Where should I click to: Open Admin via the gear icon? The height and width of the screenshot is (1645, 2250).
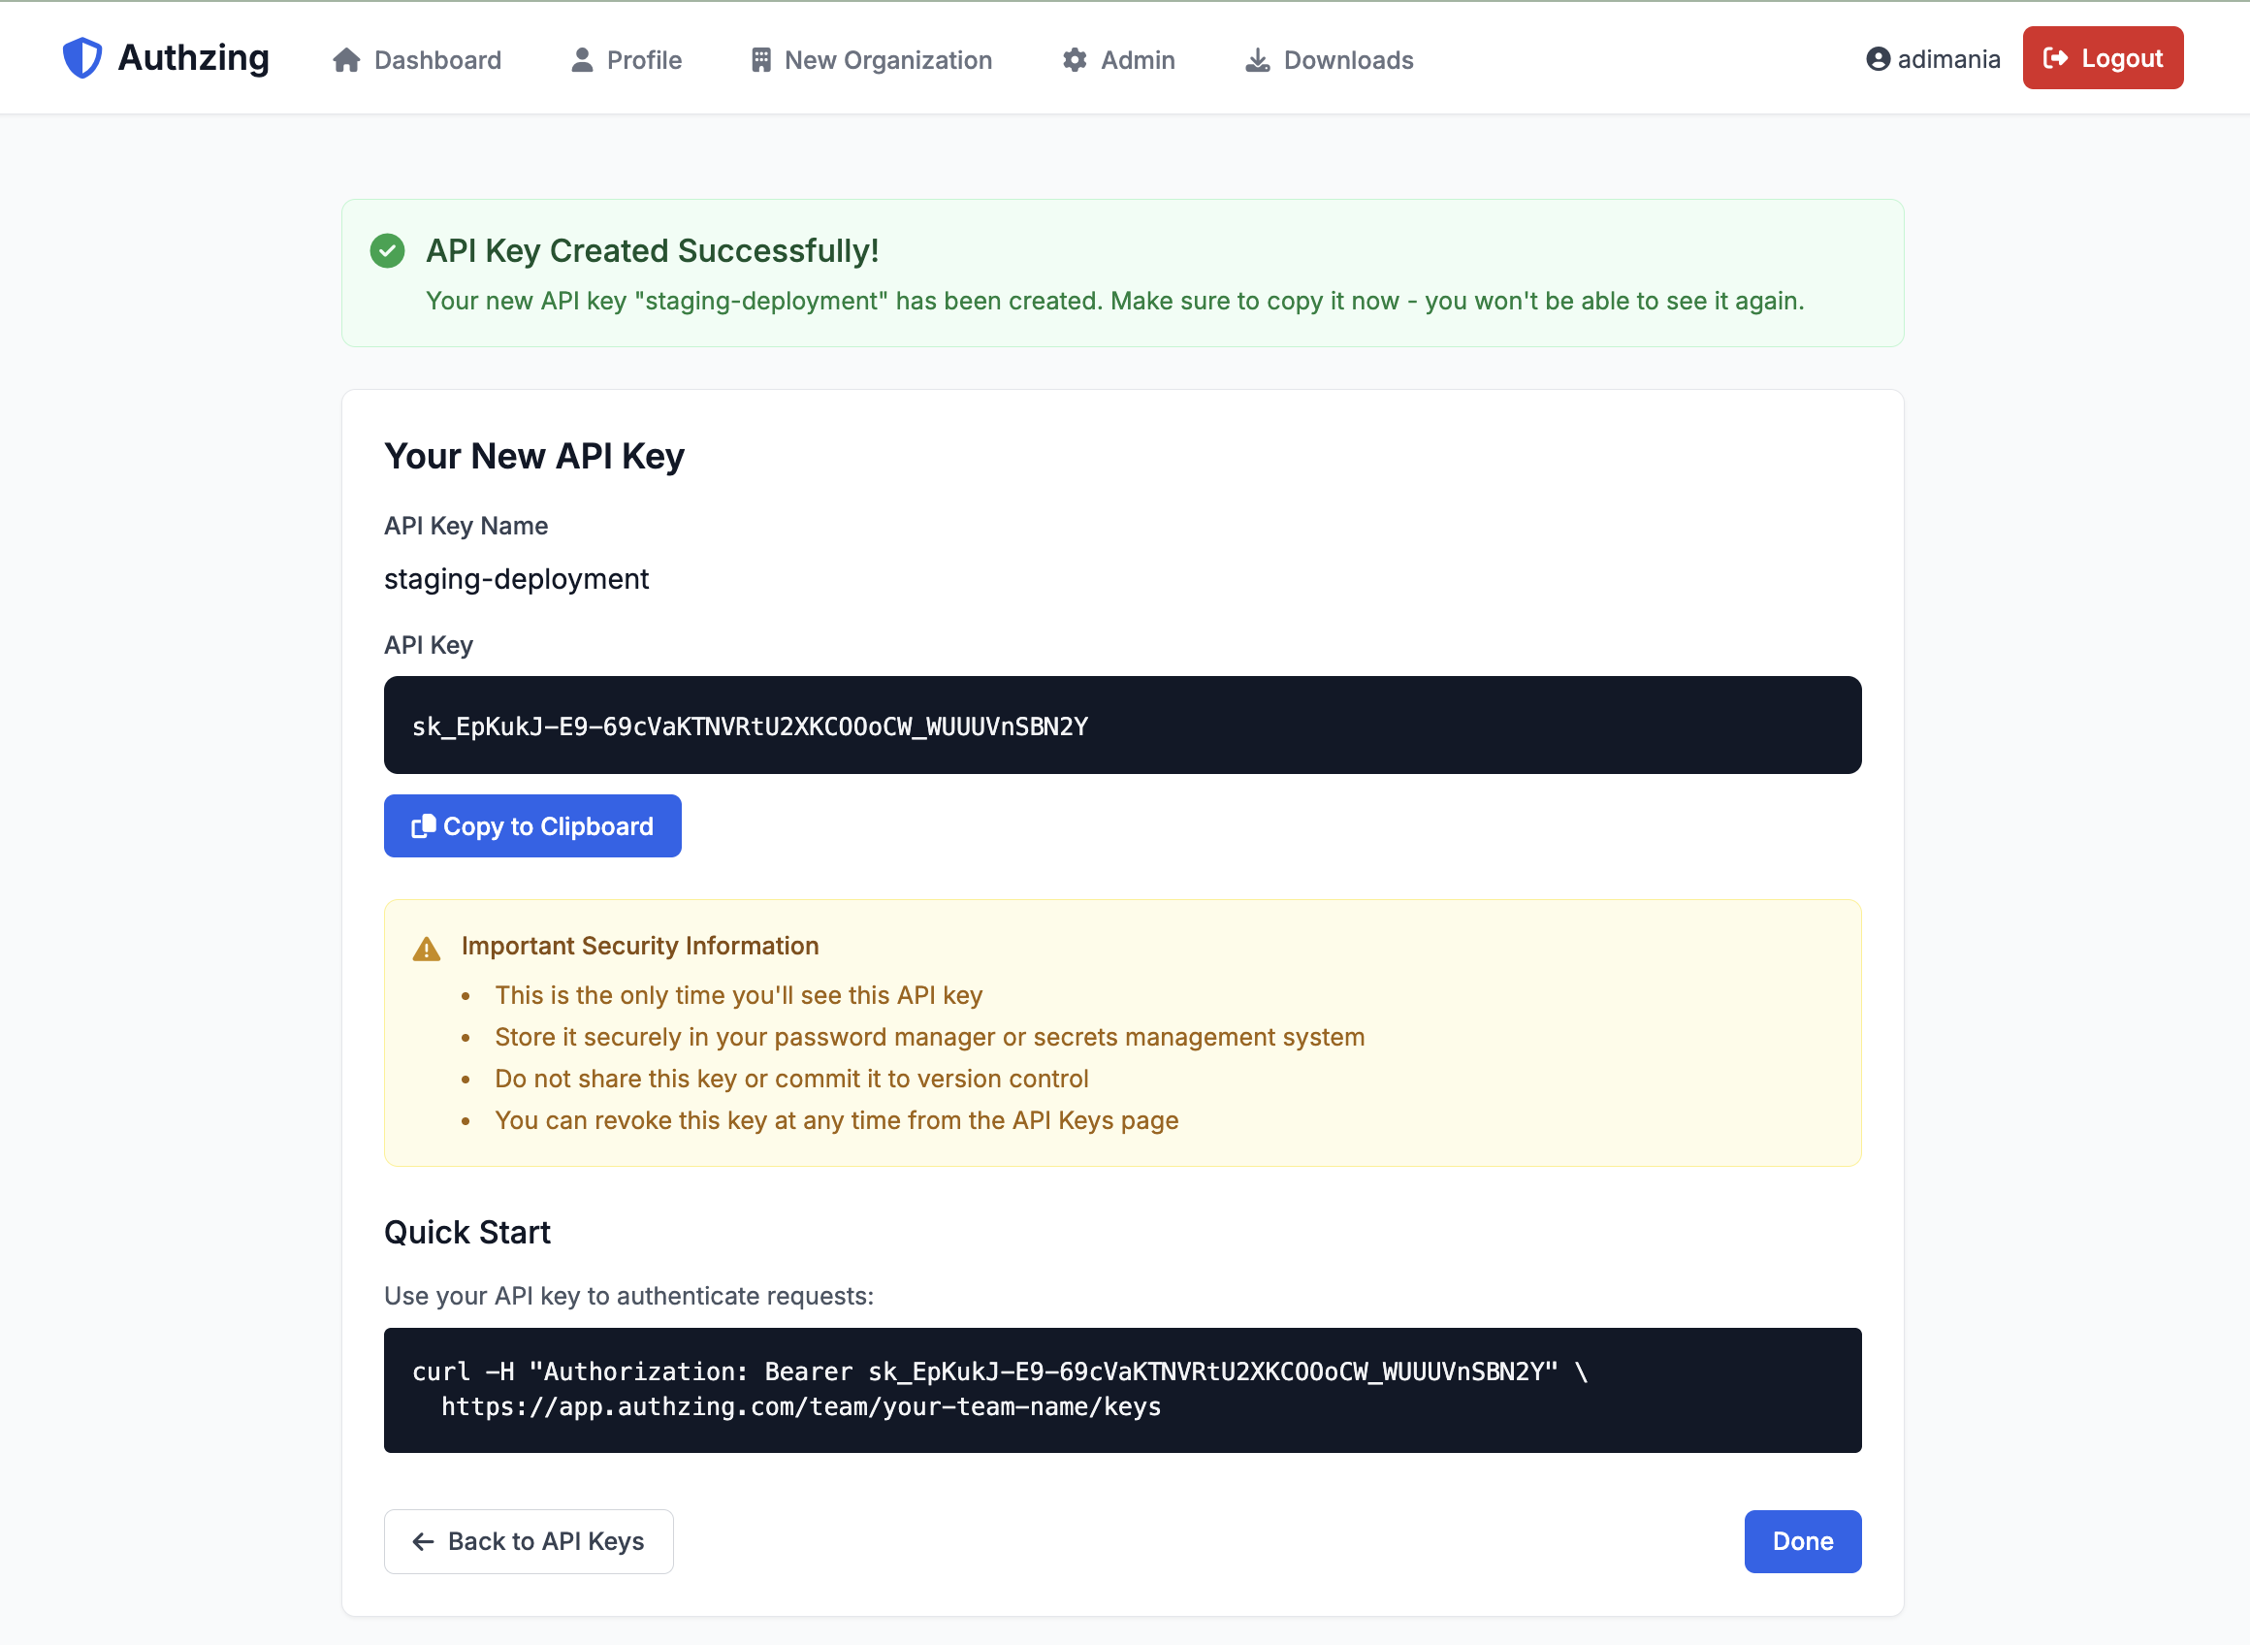click(x=1074, y=60)
